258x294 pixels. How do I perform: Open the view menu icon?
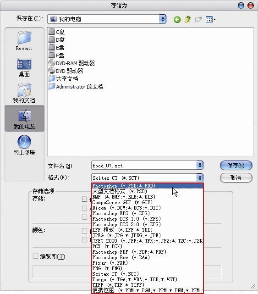[x=210, y=19]
